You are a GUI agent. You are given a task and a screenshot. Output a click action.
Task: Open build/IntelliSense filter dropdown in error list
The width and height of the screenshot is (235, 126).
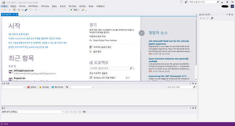82,87
